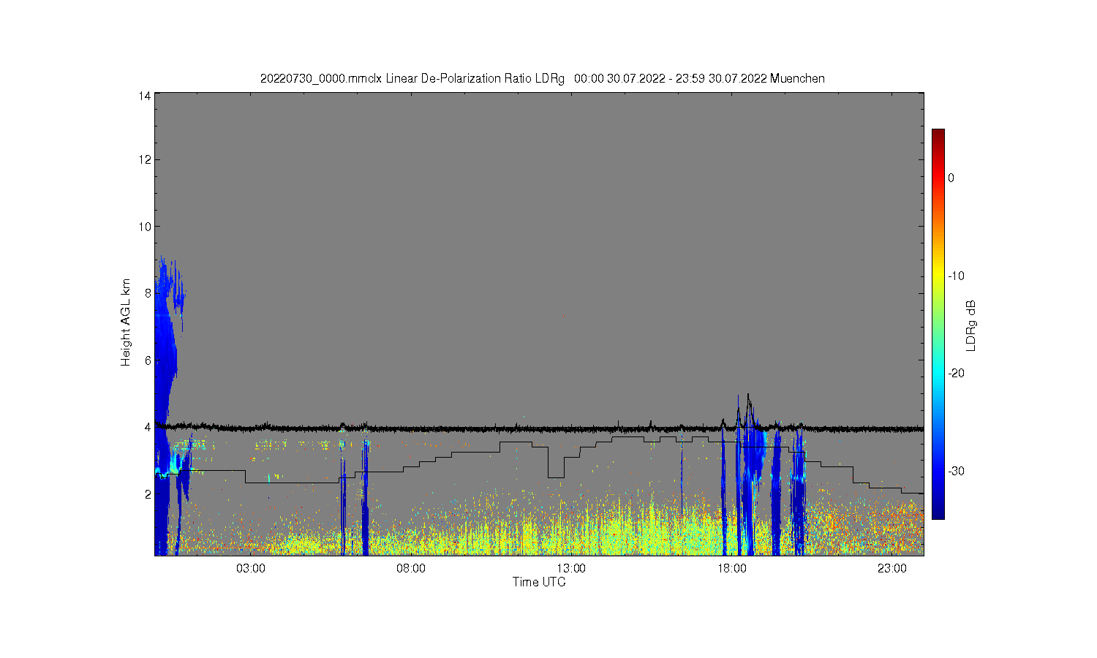Image resolution: width=1097 pixels, height=658 pixels.
Task: Click the colorbar value -10
Action: point(956,276)
